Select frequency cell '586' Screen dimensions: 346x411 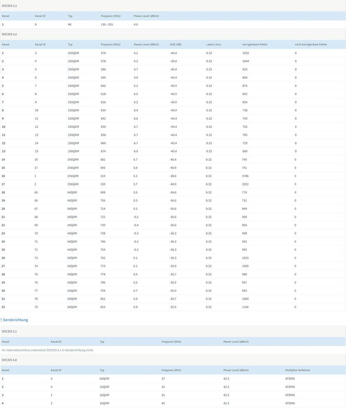pos(103,70)
